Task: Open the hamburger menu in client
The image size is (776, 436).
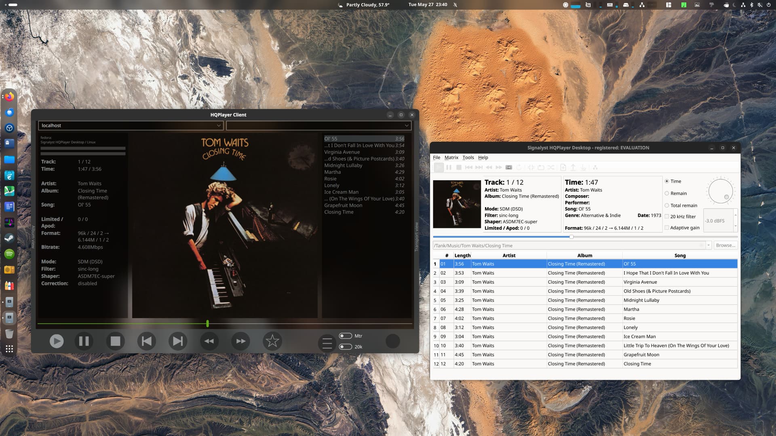Action: (x=327, y=343)
